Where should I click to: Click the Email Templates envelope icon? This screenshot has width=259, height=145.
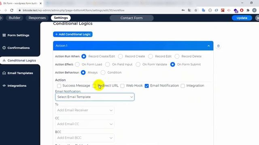point(4,73)
